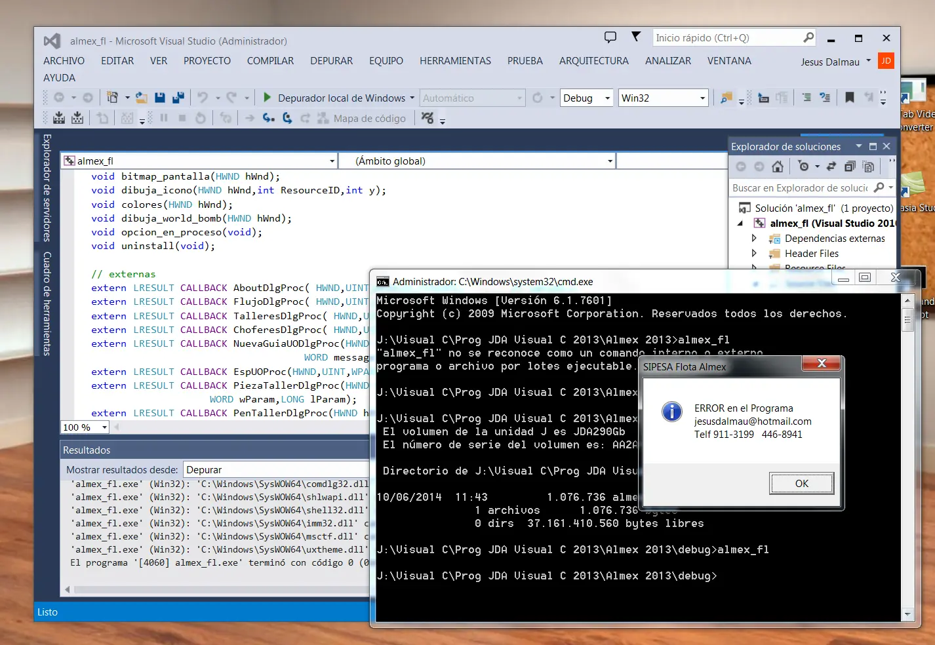Open the Mostrar resultados desde Depurar dropdown
This screenshot has height=645, width=935.
276,469
